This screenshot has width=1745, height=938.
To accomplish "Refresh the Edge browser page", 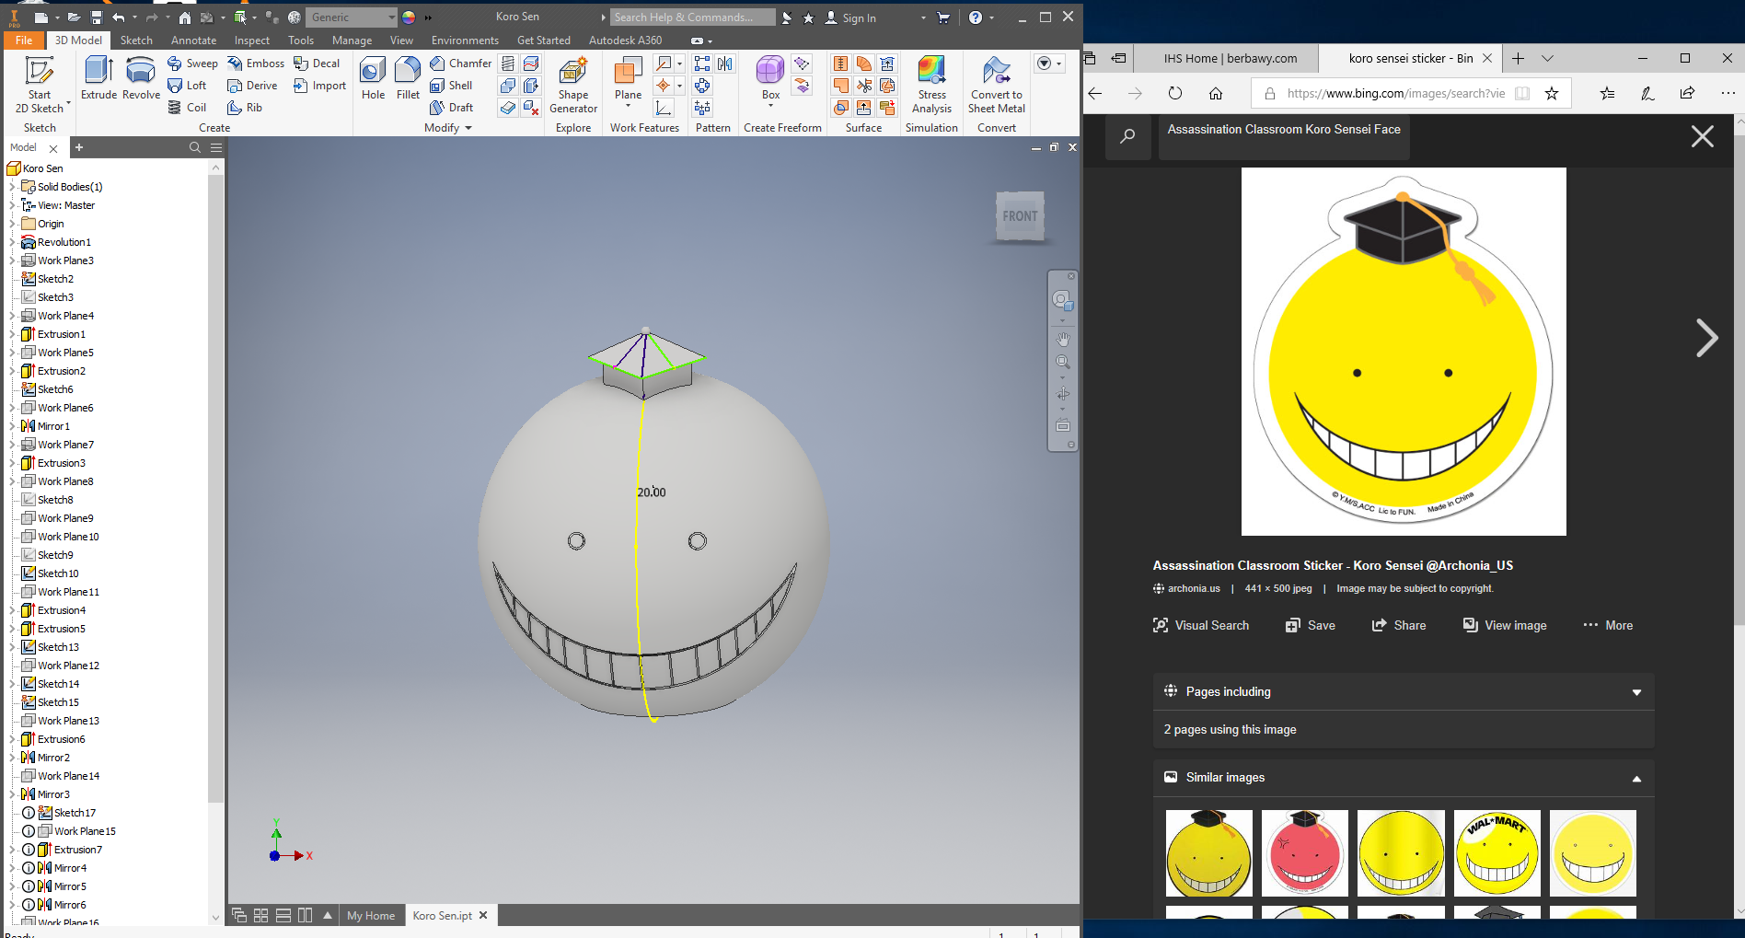I will click(1174, 93).
